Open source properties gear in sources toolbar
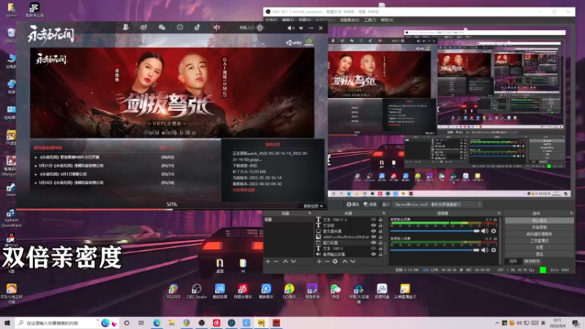This screenshot has height=329, width=585. click(336, 262)
